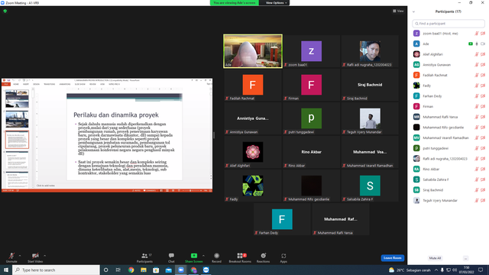Select the Farhan Dedy video tile
This screenshot has width=489, height=275.
click(282, 219)
